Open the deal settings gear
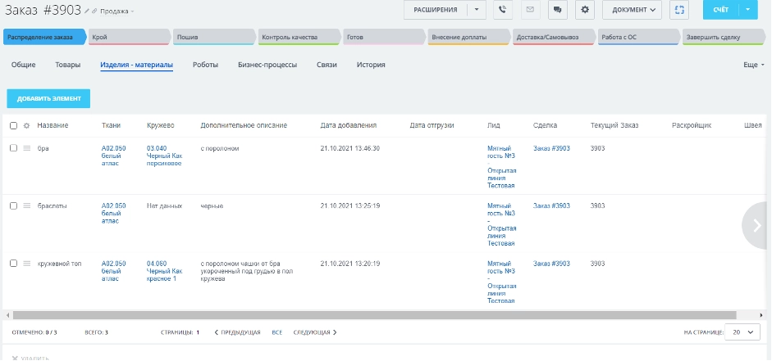The width and height of the screenshot is (772, 361). click(x=585, y=10)
